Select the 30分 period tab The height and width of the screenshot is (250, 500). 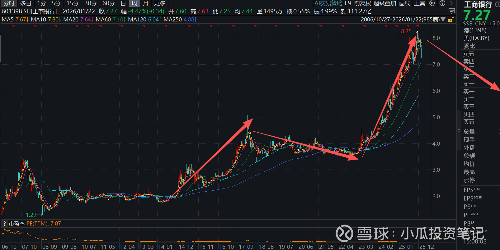pos(91,3)
